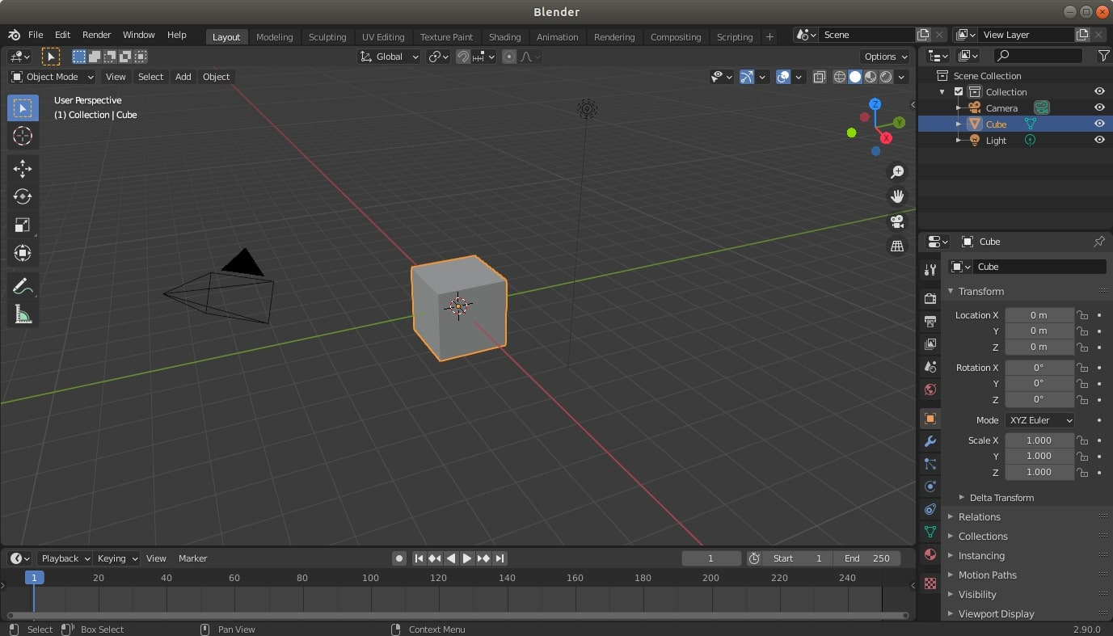Open the Render menu

pyautogui.click(x=96, y=35)
